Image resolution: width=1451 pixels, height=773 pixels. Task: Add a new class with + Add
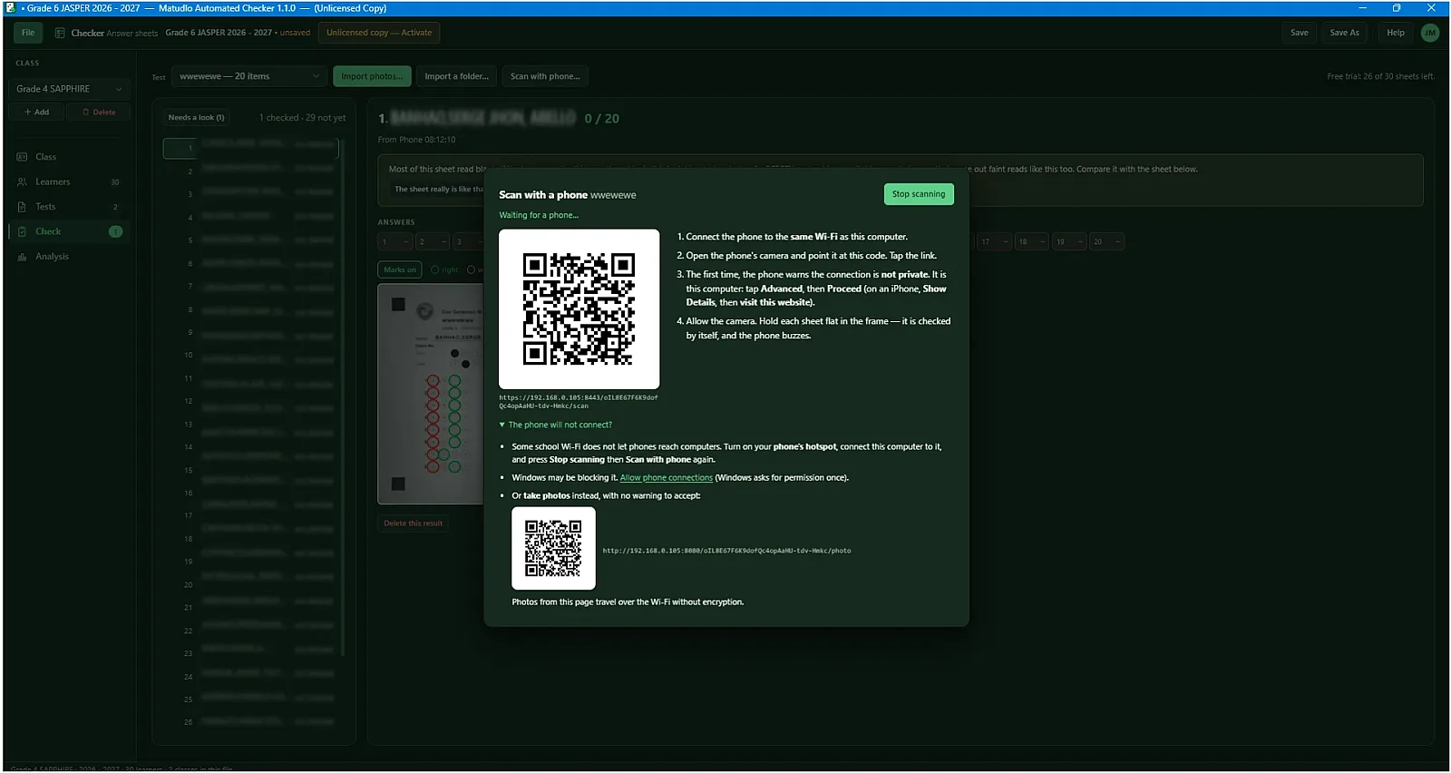coord(36,113)
